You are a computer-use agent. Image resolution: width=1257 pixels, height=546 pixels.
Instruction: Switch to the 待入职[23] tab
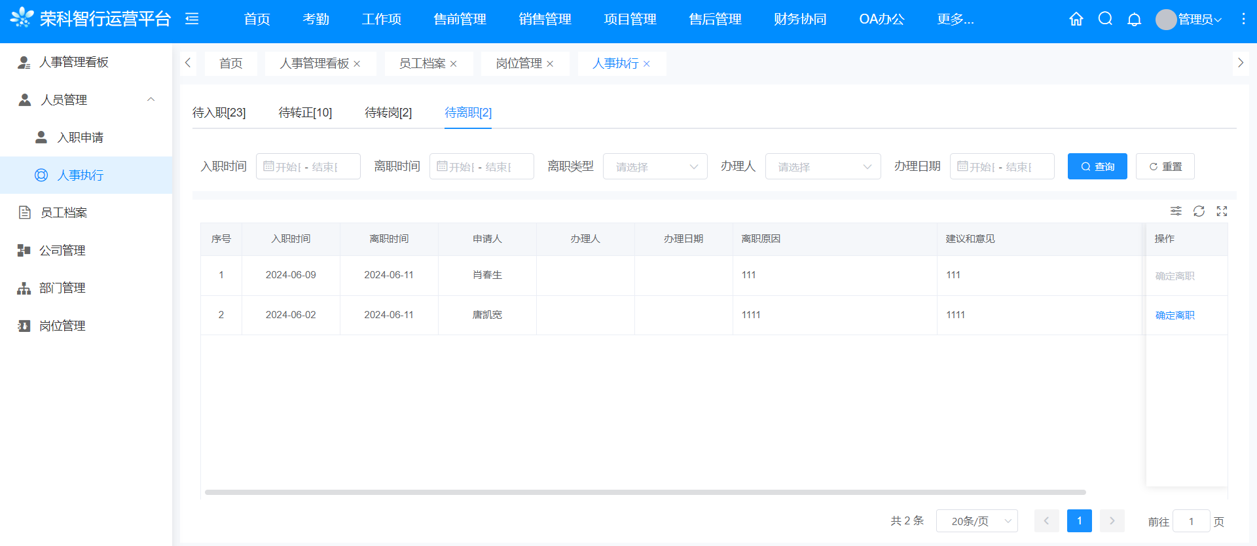219,113
